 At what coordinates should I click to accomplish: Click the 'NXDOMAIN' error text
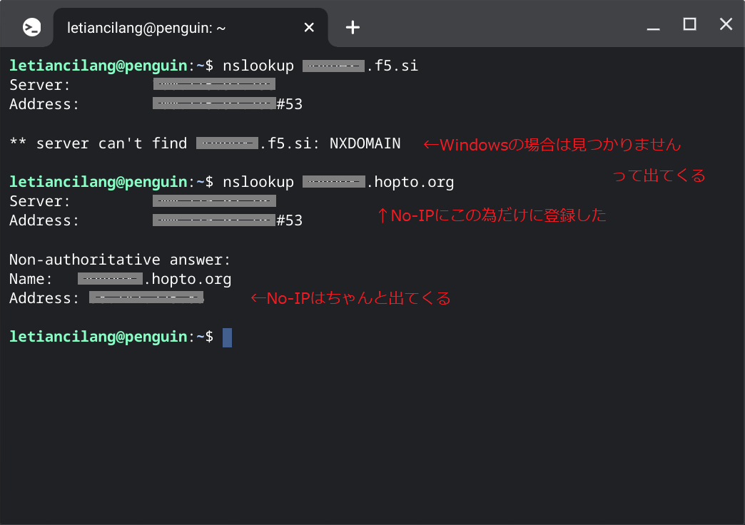(365, 143)
